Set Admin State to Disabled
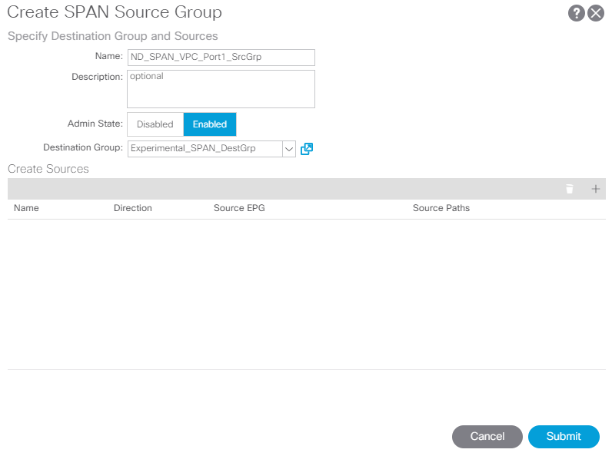 (155, 124)
